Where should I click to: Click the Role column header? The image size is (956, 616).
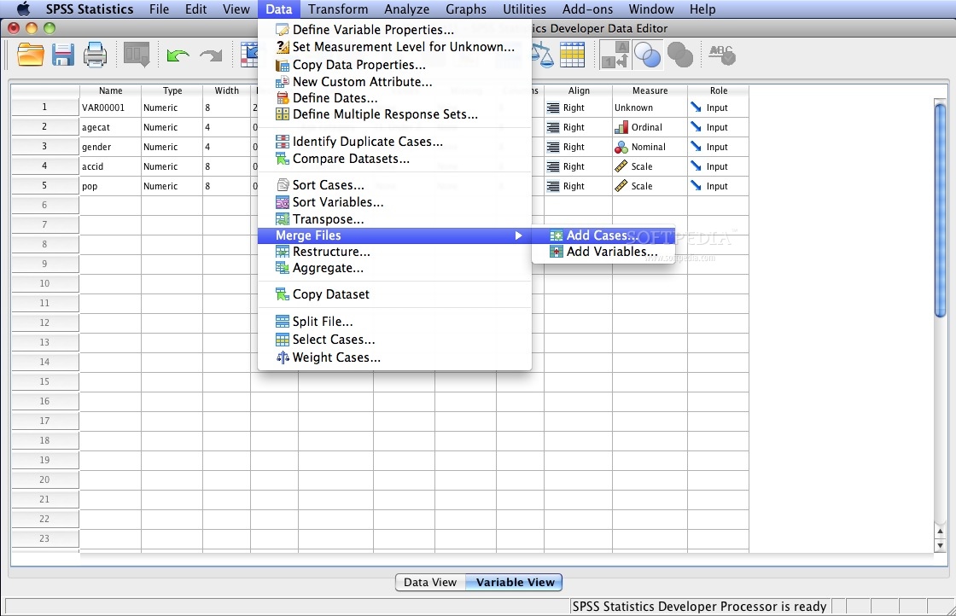718,90
